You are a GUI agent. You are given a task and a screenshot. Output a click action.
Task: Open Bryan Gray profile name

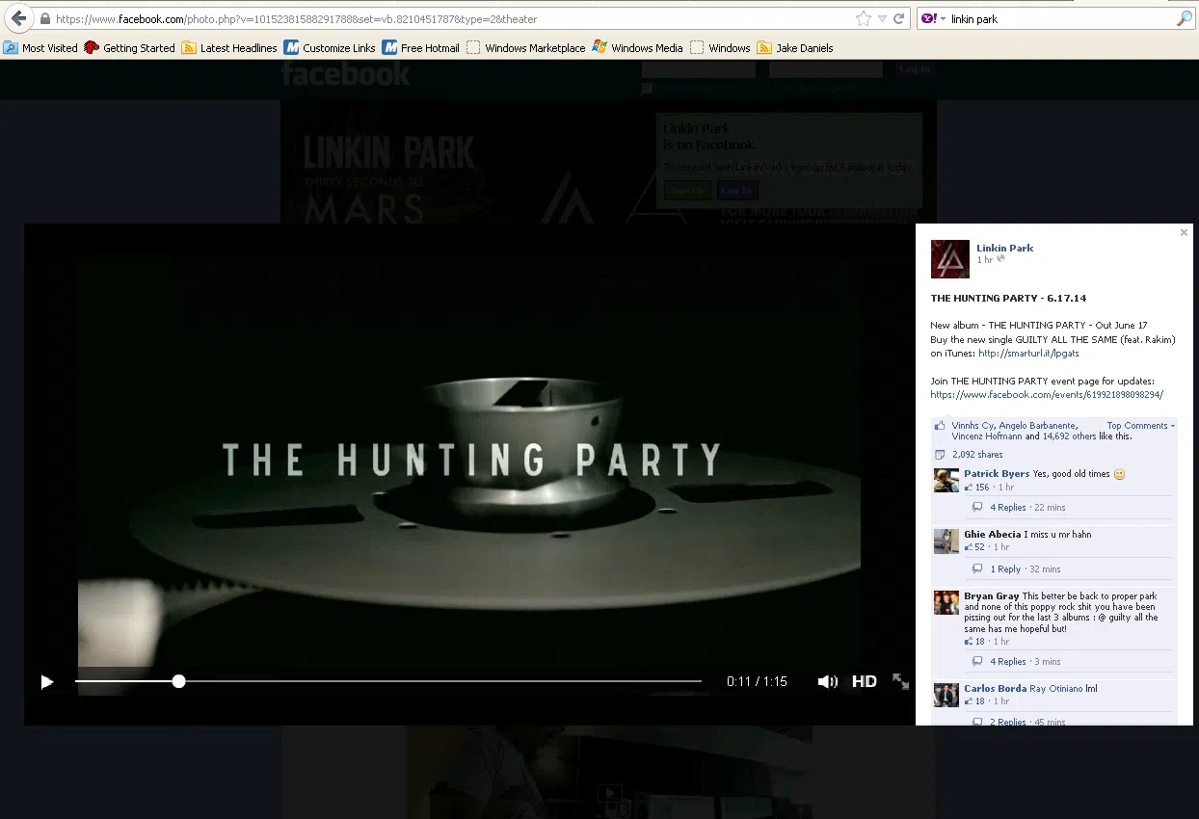(x=992, y=596)
